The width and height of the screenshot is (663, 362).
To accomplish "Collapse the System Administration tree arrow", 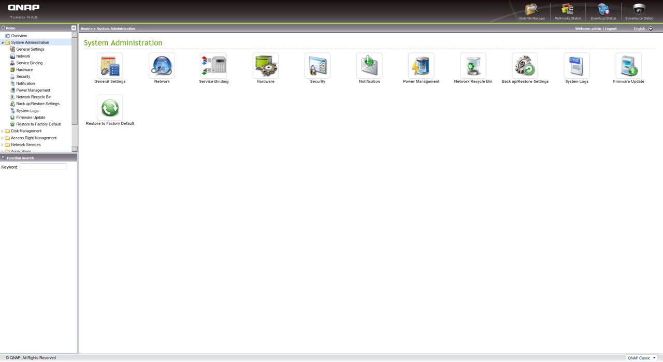I will click(x=2, y=42).
